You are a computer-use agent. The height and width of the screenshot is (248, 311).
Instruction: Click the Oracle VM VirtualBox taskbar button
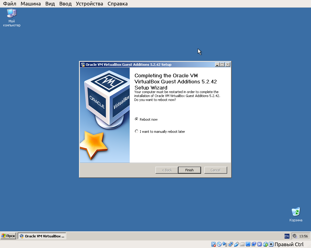[42, 236]
